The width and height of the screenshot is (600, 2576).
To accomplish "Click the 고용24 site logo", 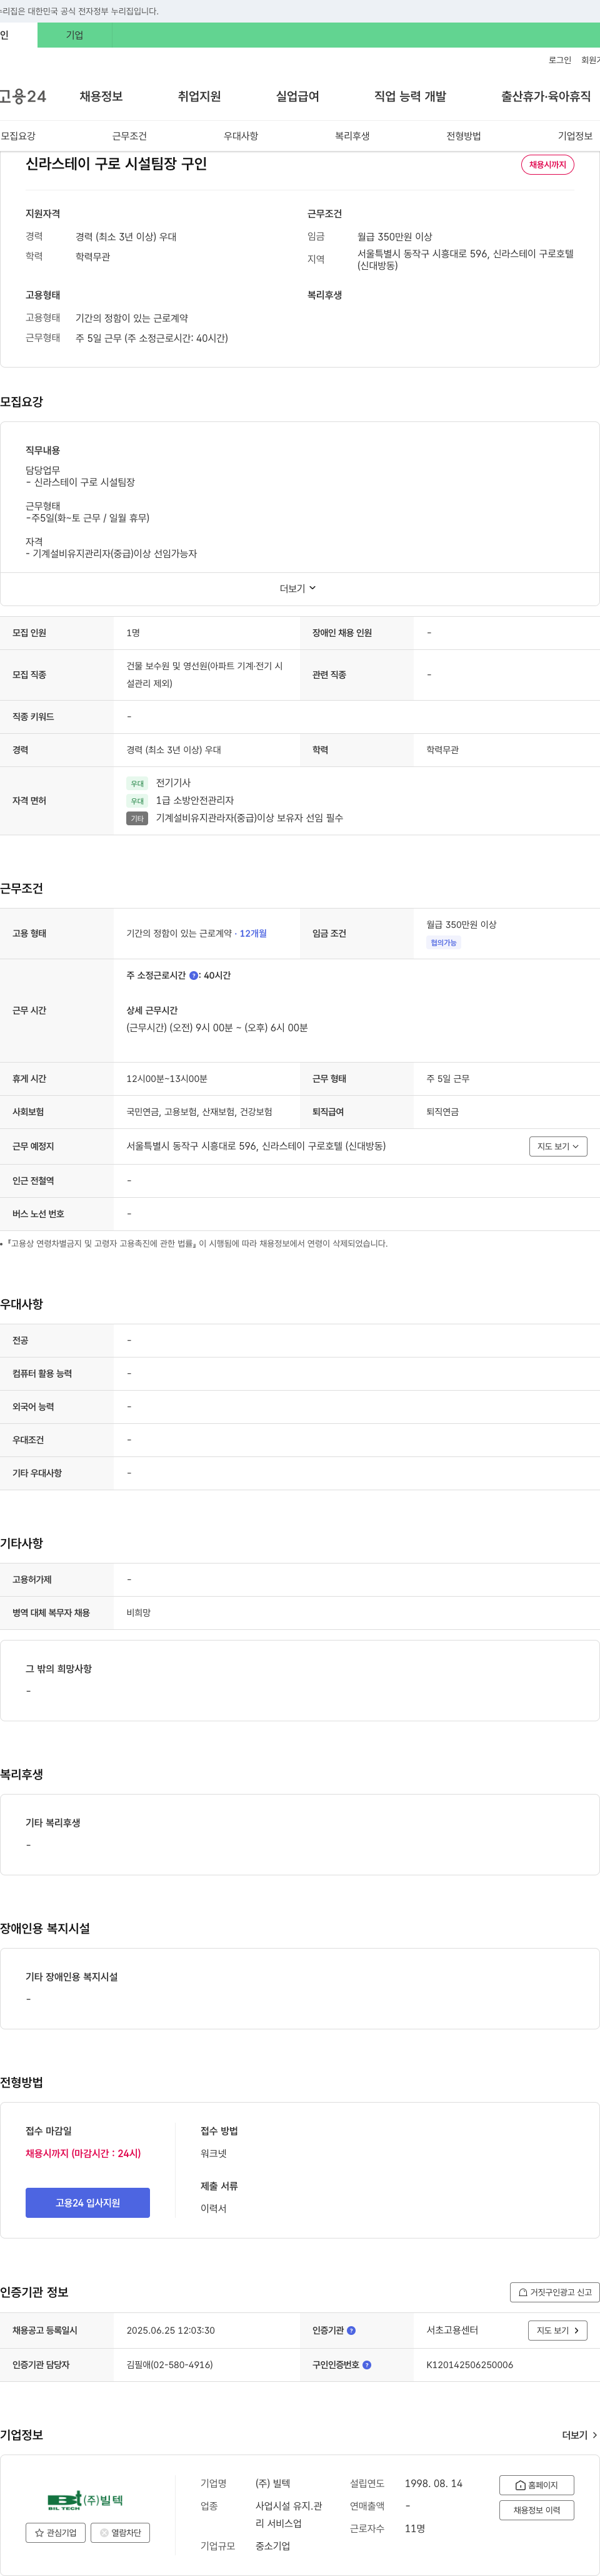I will 22,96.
